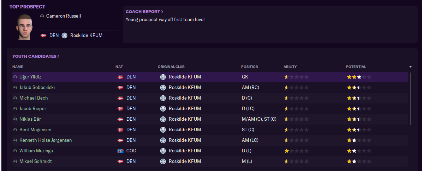Click the youth candidates list scrollbar
The width and height of the screenshot is (422, 171).
(410, 99)
